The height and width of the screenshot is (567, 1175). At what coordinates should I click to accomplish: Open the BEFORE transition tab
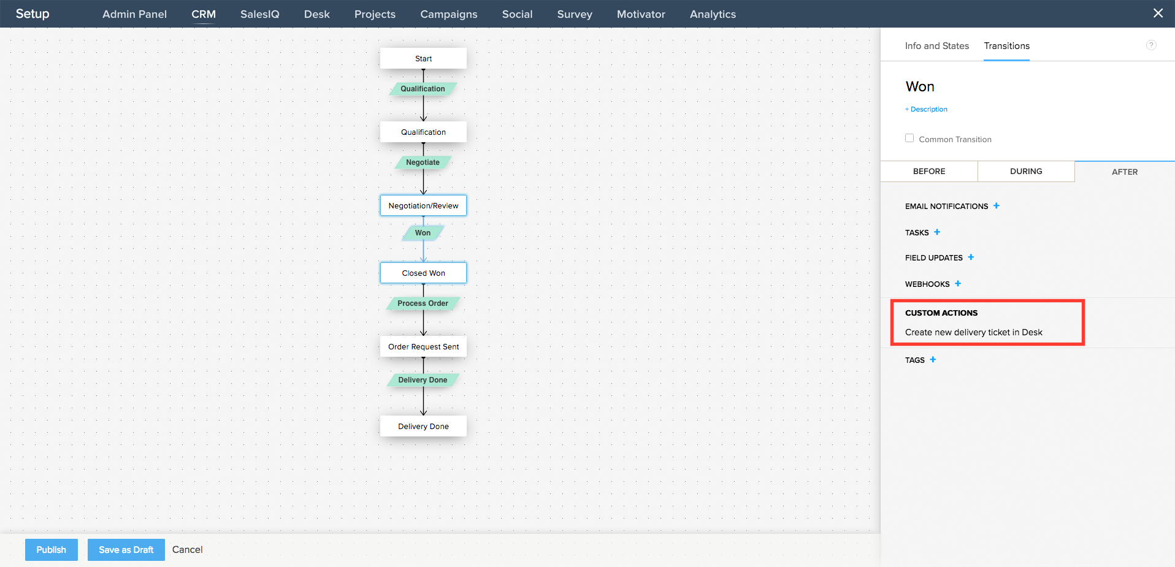(928, 172)
